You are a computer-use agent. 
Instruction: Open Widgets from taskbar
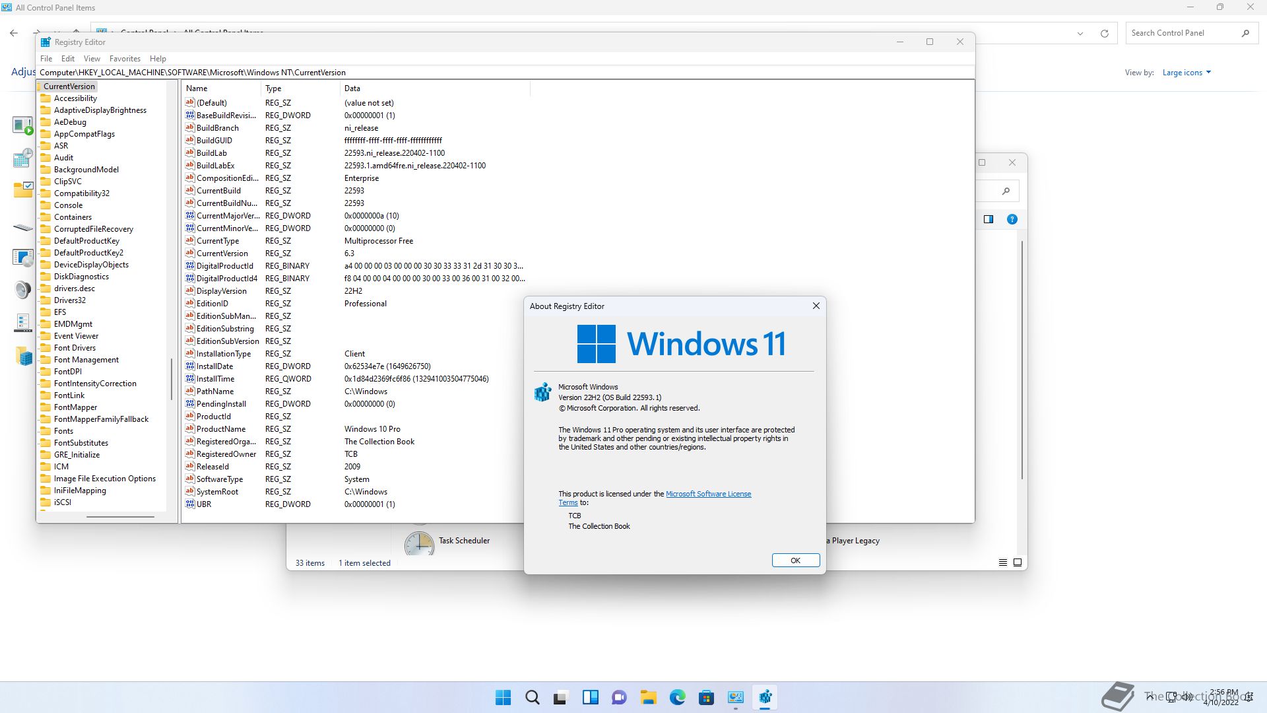[590, 697]
